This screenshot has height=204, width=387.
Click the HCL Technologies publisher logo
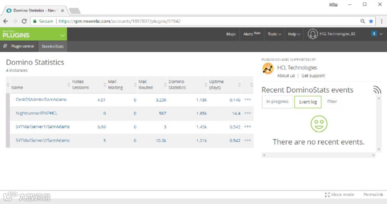[x=268, y=69]
